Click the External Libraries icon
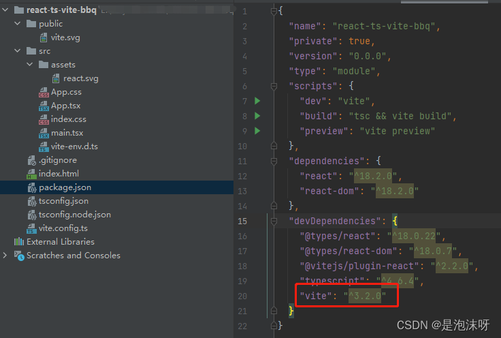 tap(19, 241)
